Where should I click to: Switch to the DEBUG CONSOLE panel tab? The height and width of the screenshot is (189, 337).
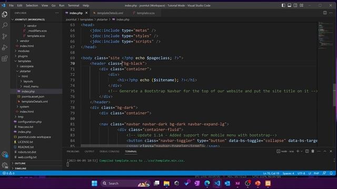click(x=109, y=151)
